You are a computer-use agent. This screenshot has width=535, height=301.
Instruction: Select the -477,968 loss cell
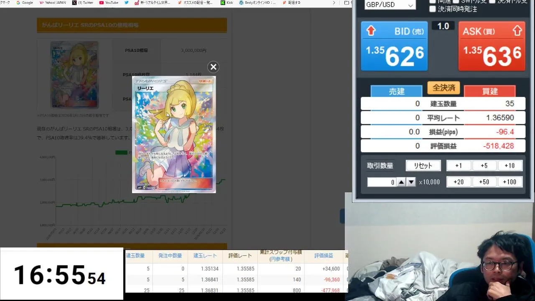tap(330, 290)
